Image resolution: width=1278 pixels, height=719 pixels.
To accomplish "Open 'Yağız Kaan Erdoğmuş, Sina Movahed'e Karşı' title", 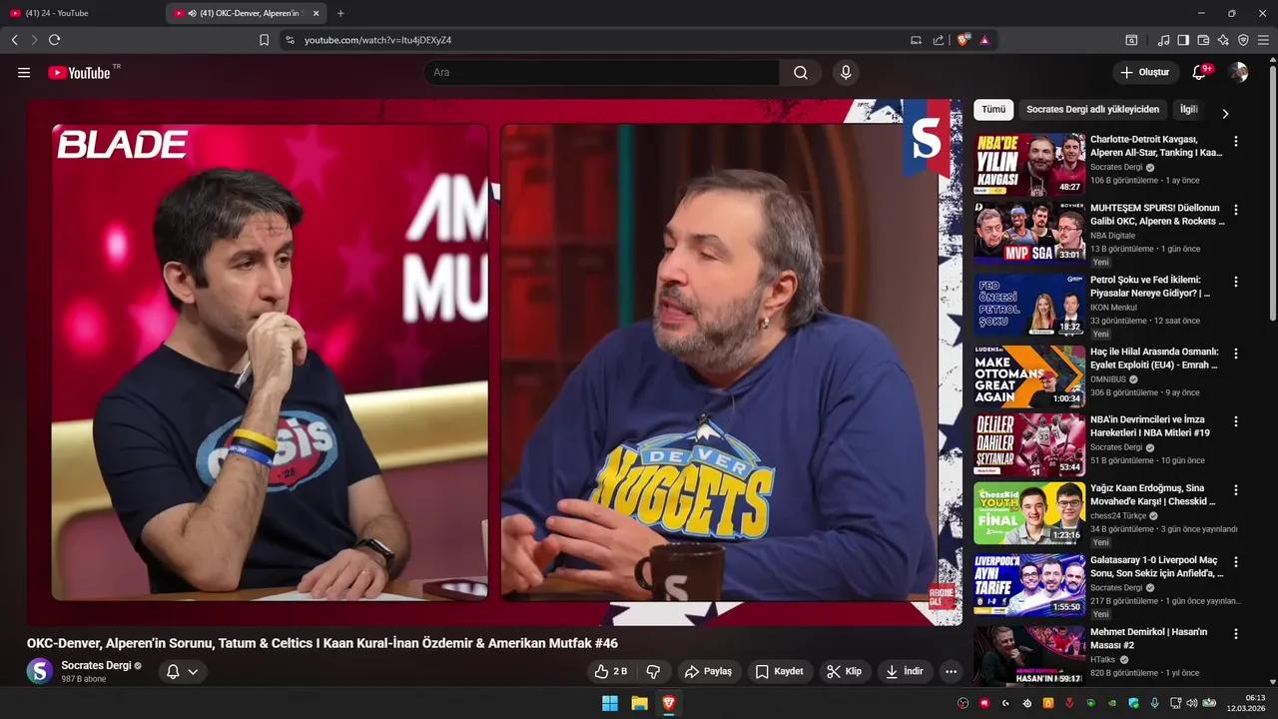I will coord(1153,495).
